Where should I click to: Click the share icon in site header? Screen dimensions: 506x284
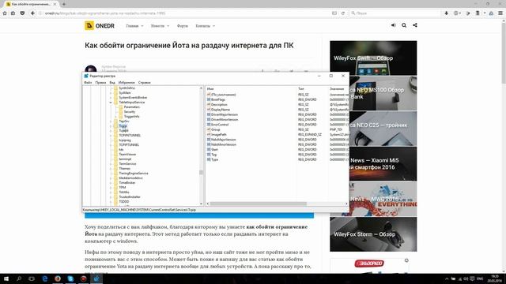415,25
